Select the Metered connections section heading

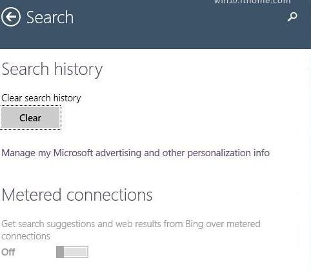(x=77, y=195)
